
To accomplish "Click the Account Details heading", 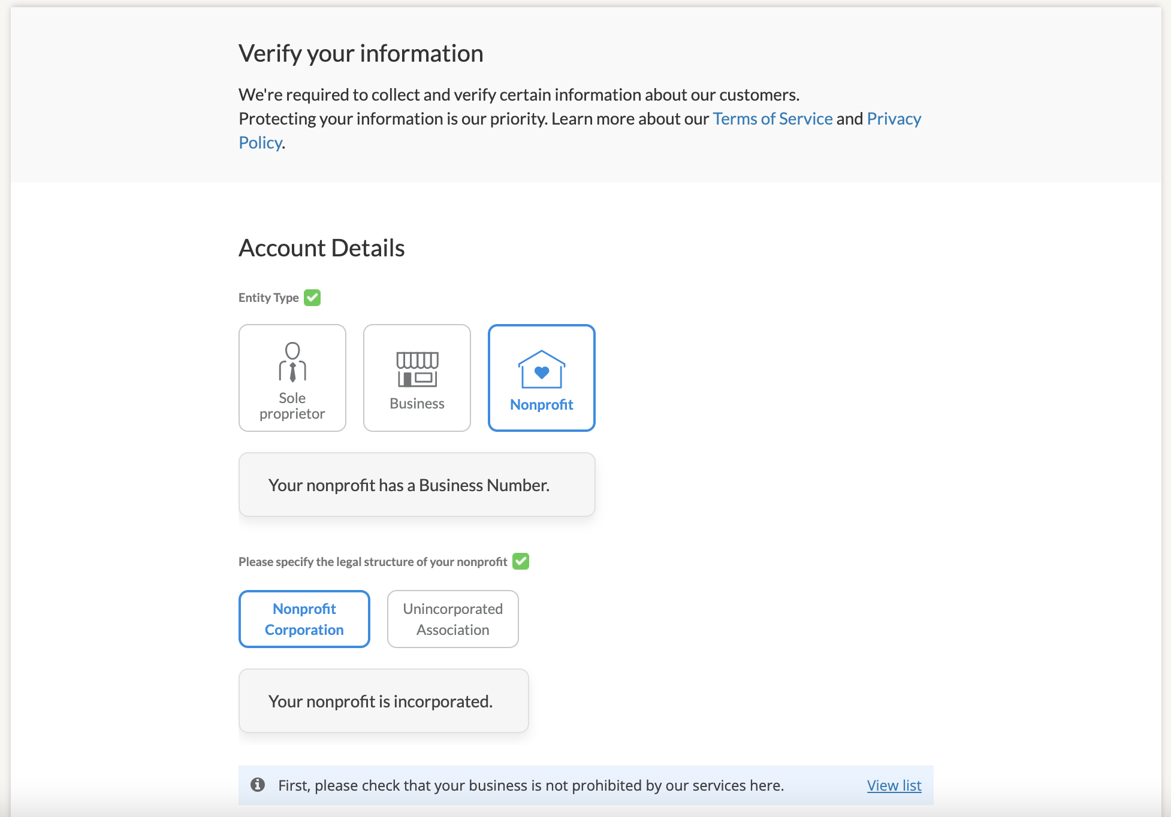I will coord(321,248).
